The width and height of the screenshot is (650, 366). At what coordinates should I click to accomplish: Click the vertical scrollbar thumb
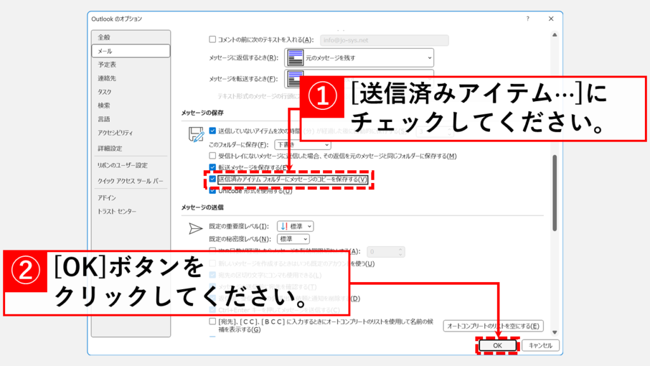[555, 193]
